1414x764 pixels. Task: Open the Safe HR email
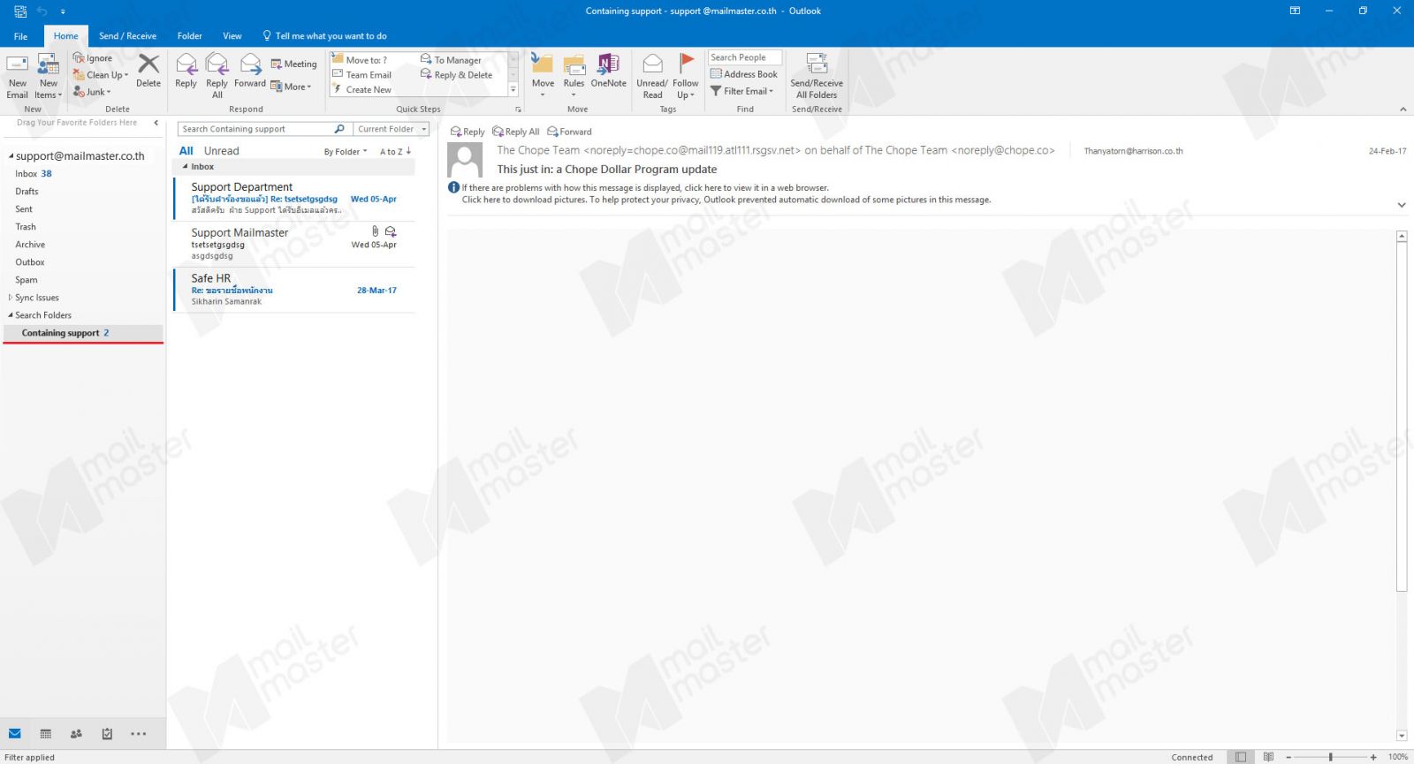point(294,290)
